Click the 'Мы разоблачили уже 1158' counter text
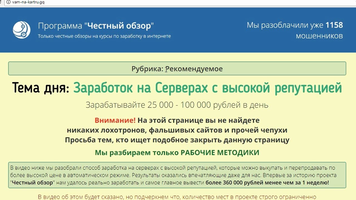356x200 pixels. click(x=295, y=25)
